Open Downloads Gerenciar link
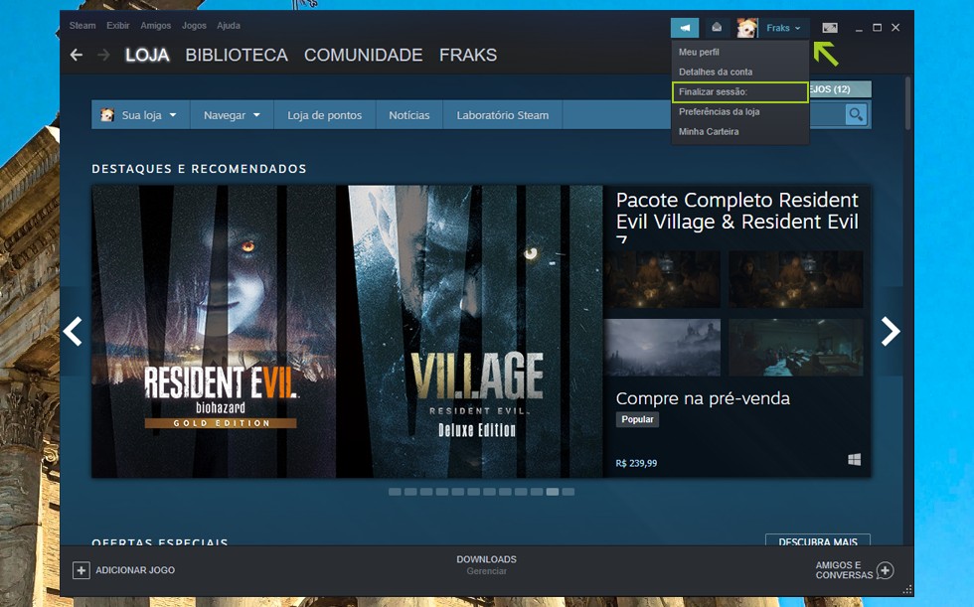This screenshot has height=607, width=974. click(x=486, y=571)
